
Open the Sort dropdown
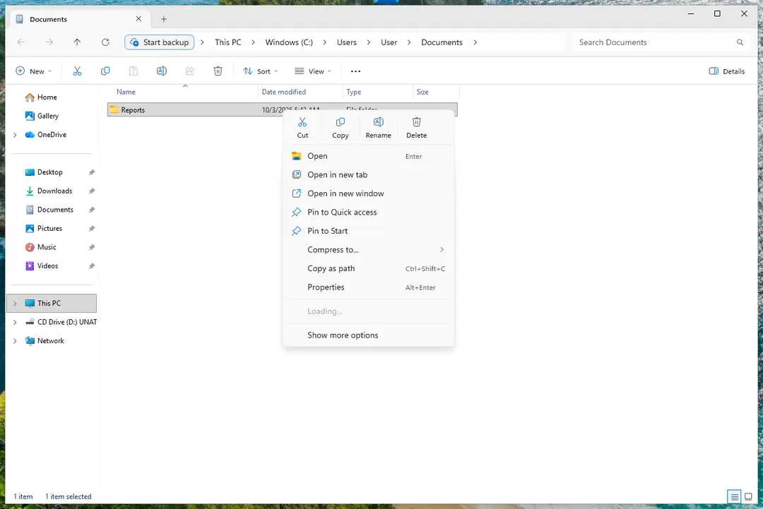click(x=260, y=71)
